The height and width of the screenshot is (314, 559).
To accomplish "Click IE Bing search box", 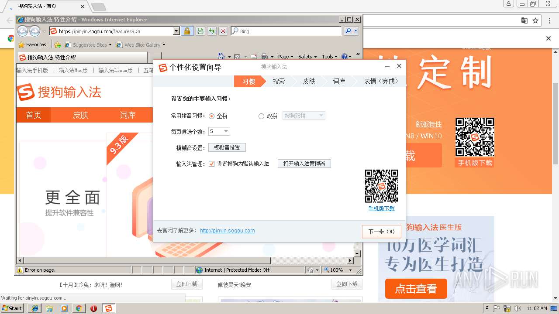I will pos(286,31).
